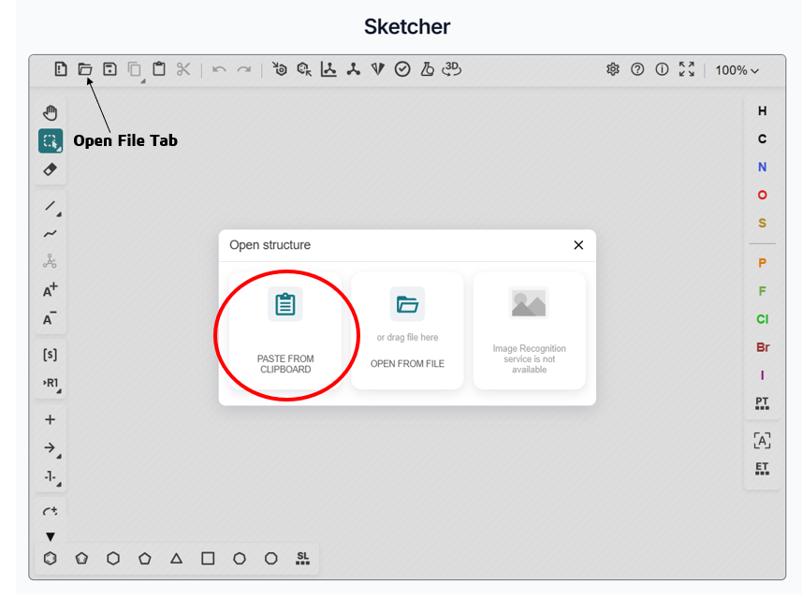Select the Aromatize tool
Screen dimensions: 802x599
coord(280,69)
